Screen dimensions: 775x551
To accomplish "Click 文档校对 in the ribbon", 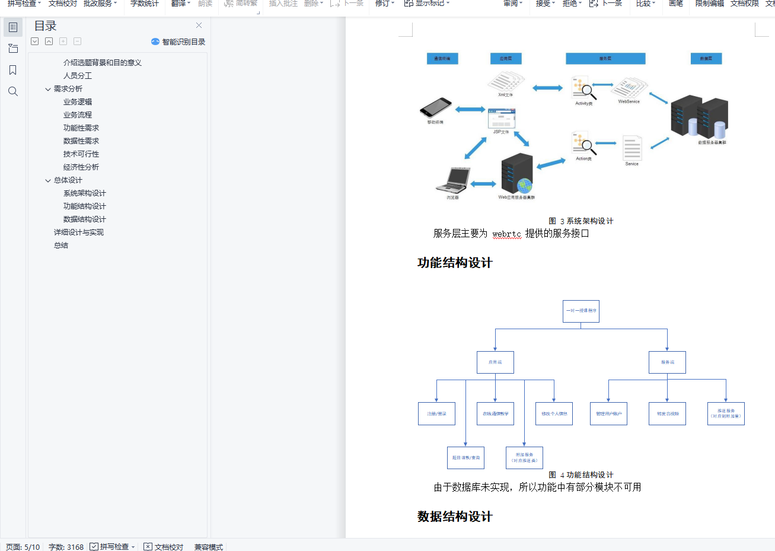I will coord(63,4).
